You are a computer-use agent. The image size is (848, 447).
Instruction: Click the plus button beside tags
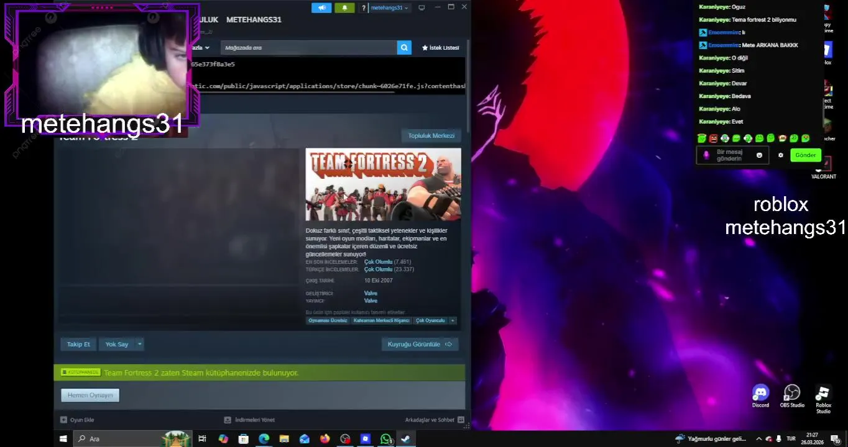pos(453,320)
